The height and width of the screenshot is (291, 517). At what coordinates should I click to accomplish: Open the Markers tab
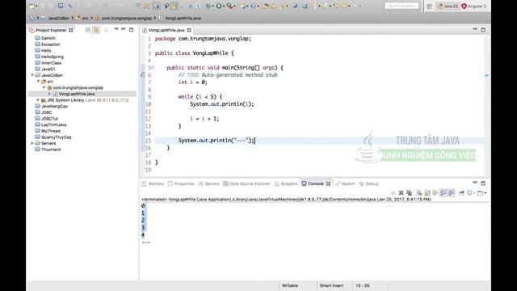click(x=153, y=183)
